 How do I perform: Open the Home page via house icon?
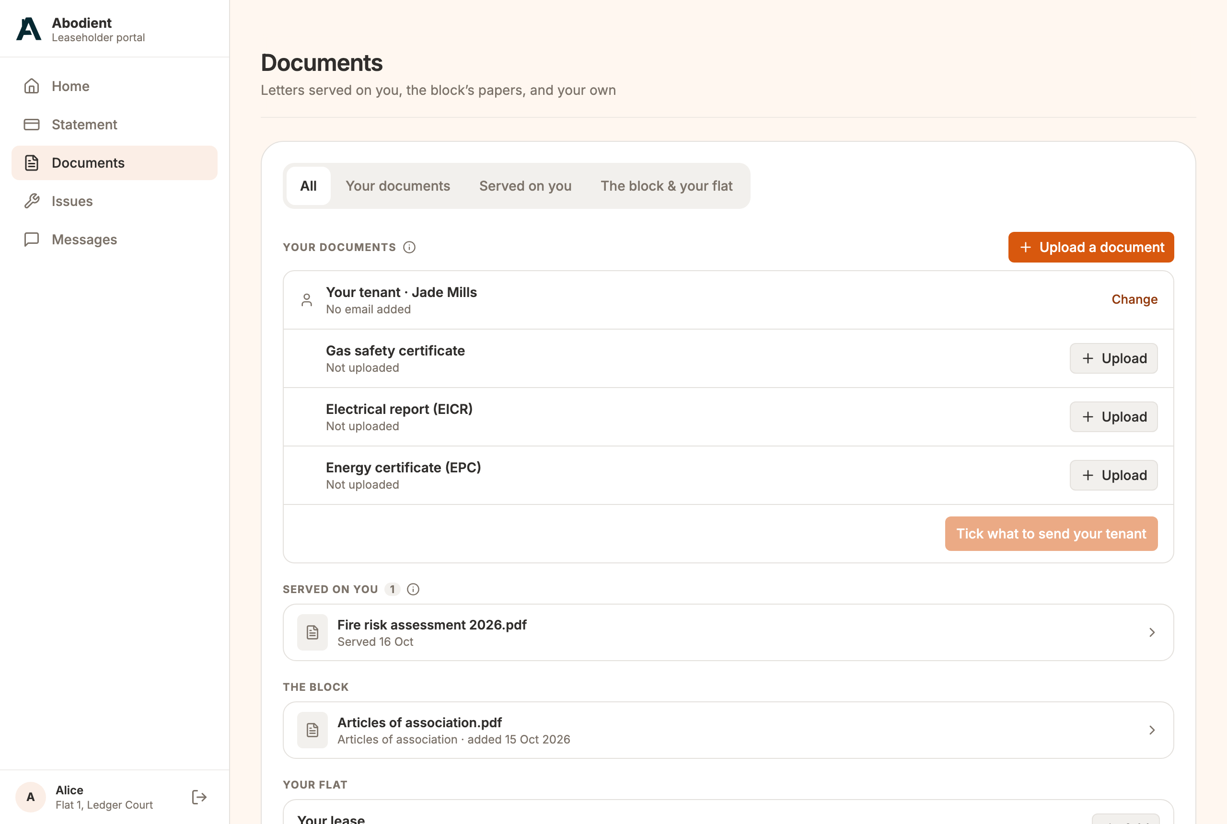(32, 86)
